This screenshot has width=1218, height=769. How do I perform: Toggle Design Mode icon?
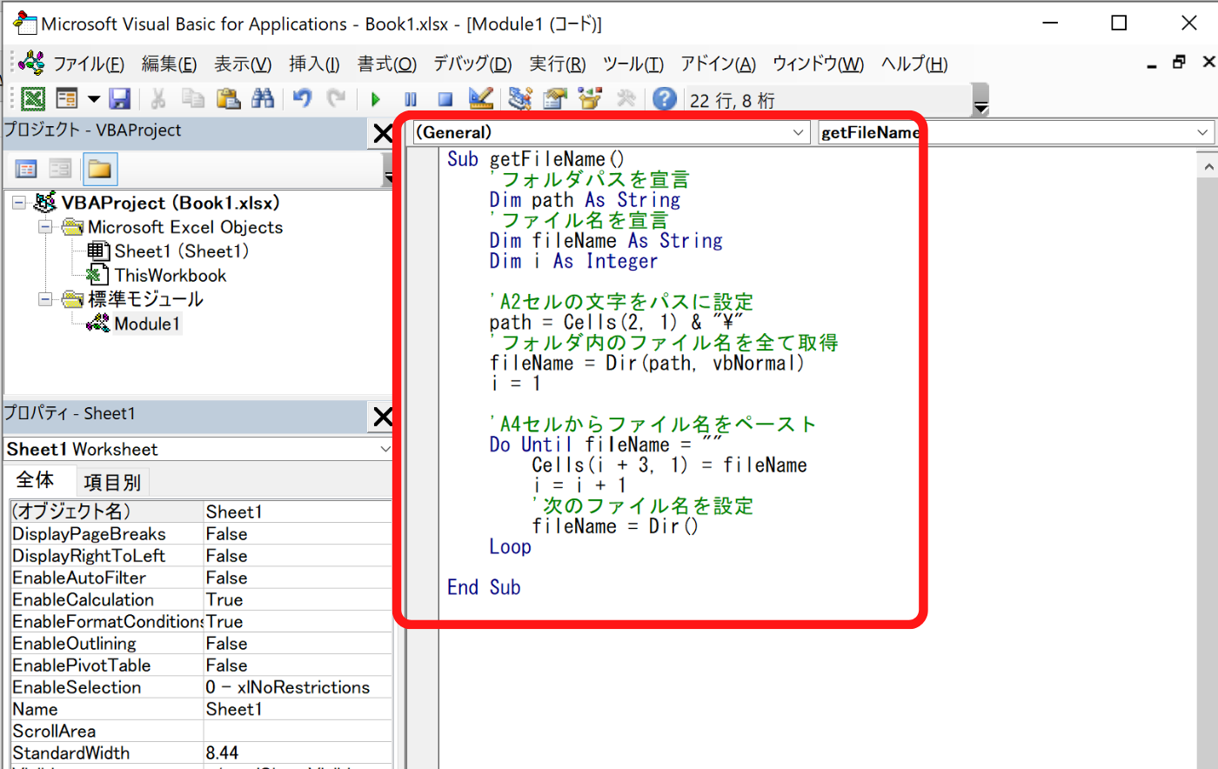click(480, 98)
